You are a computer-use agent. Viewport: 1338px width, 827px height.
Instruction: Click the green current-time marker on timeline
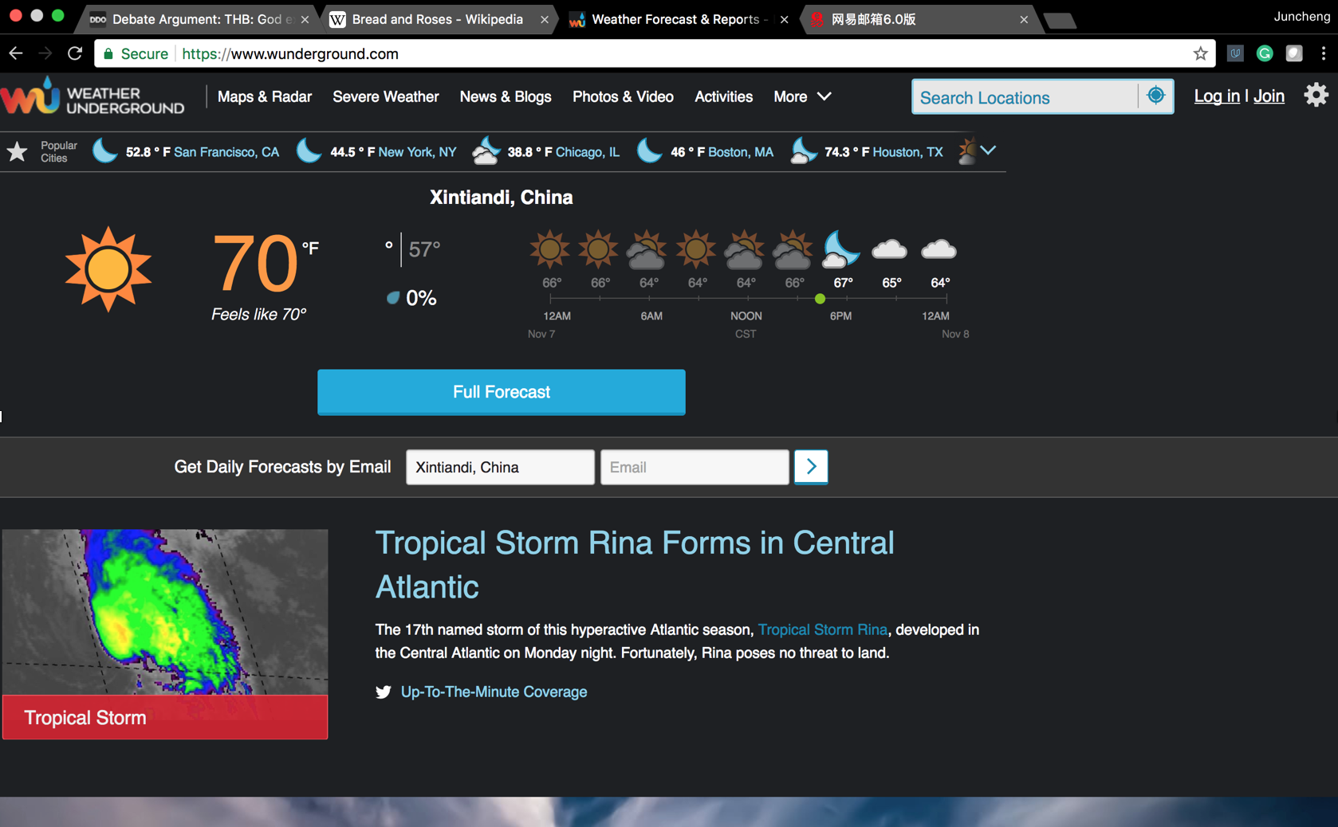(x=820, y=299)
